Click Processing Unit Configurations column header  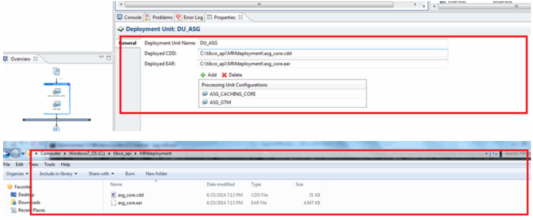[282, 85]
